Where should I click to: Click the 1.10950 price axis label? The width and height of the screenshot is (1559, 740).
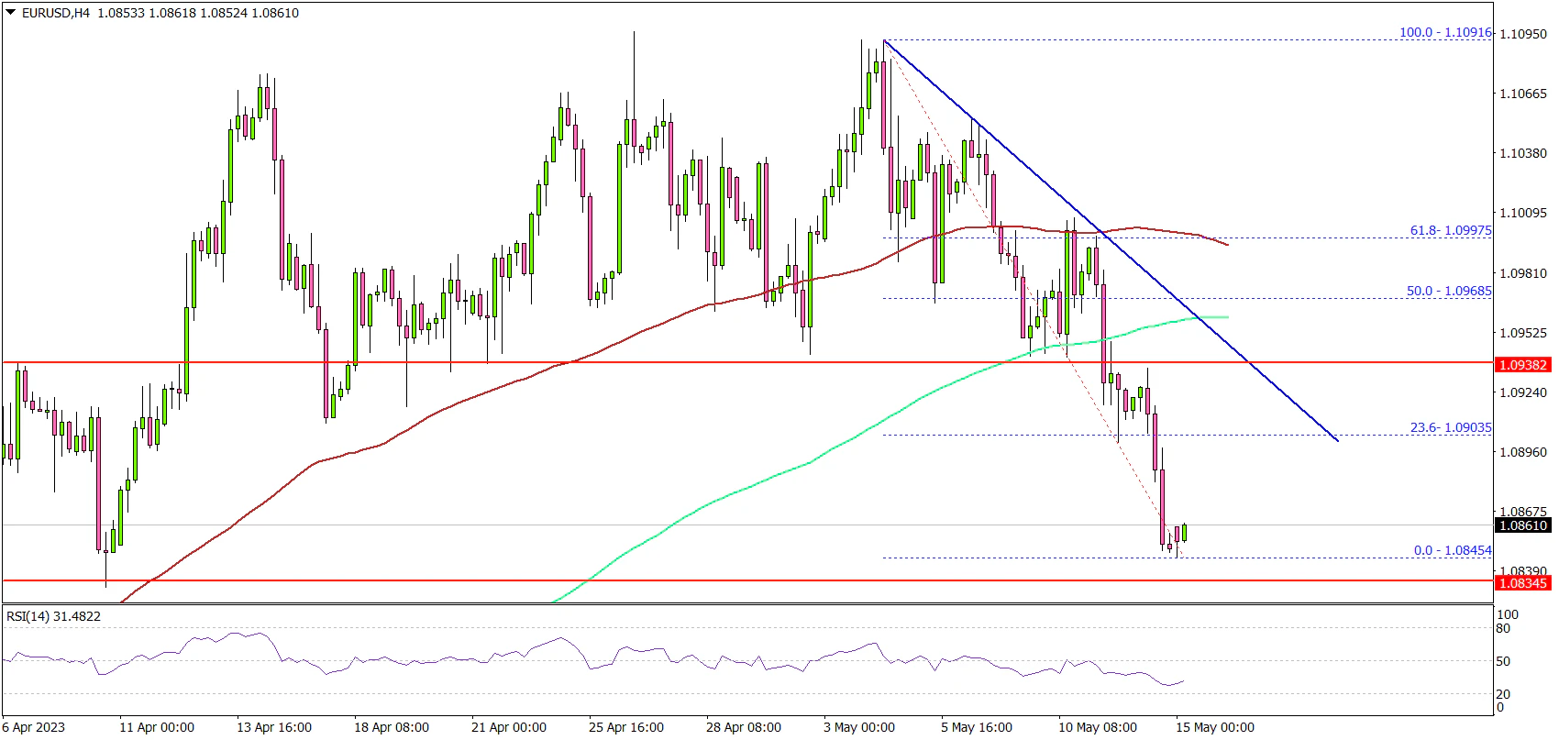[x=1522, y=34]
